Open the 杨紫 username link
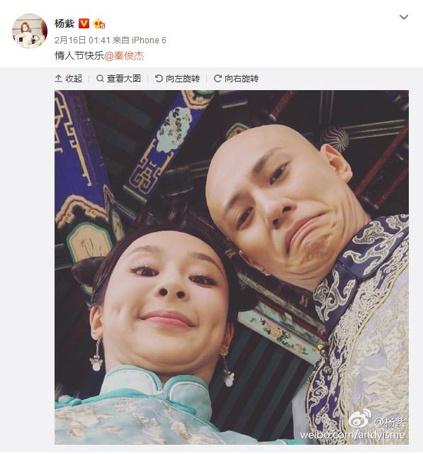Viewport: 423px width, 454px height. pos(64,23)
